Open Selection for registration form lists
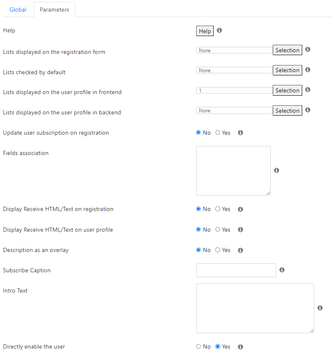332x356 pixels. [287, 50]
